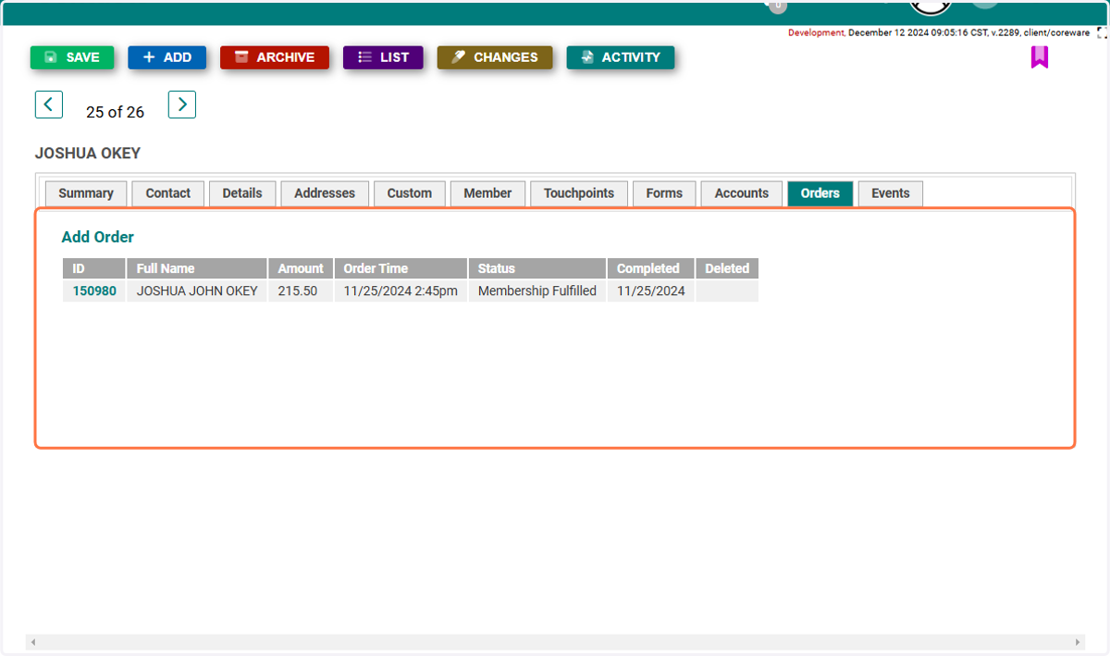Select the Orders tab
Image resolution: width=1110 pixels, height=656 pixels.
(x=820, y=193)
